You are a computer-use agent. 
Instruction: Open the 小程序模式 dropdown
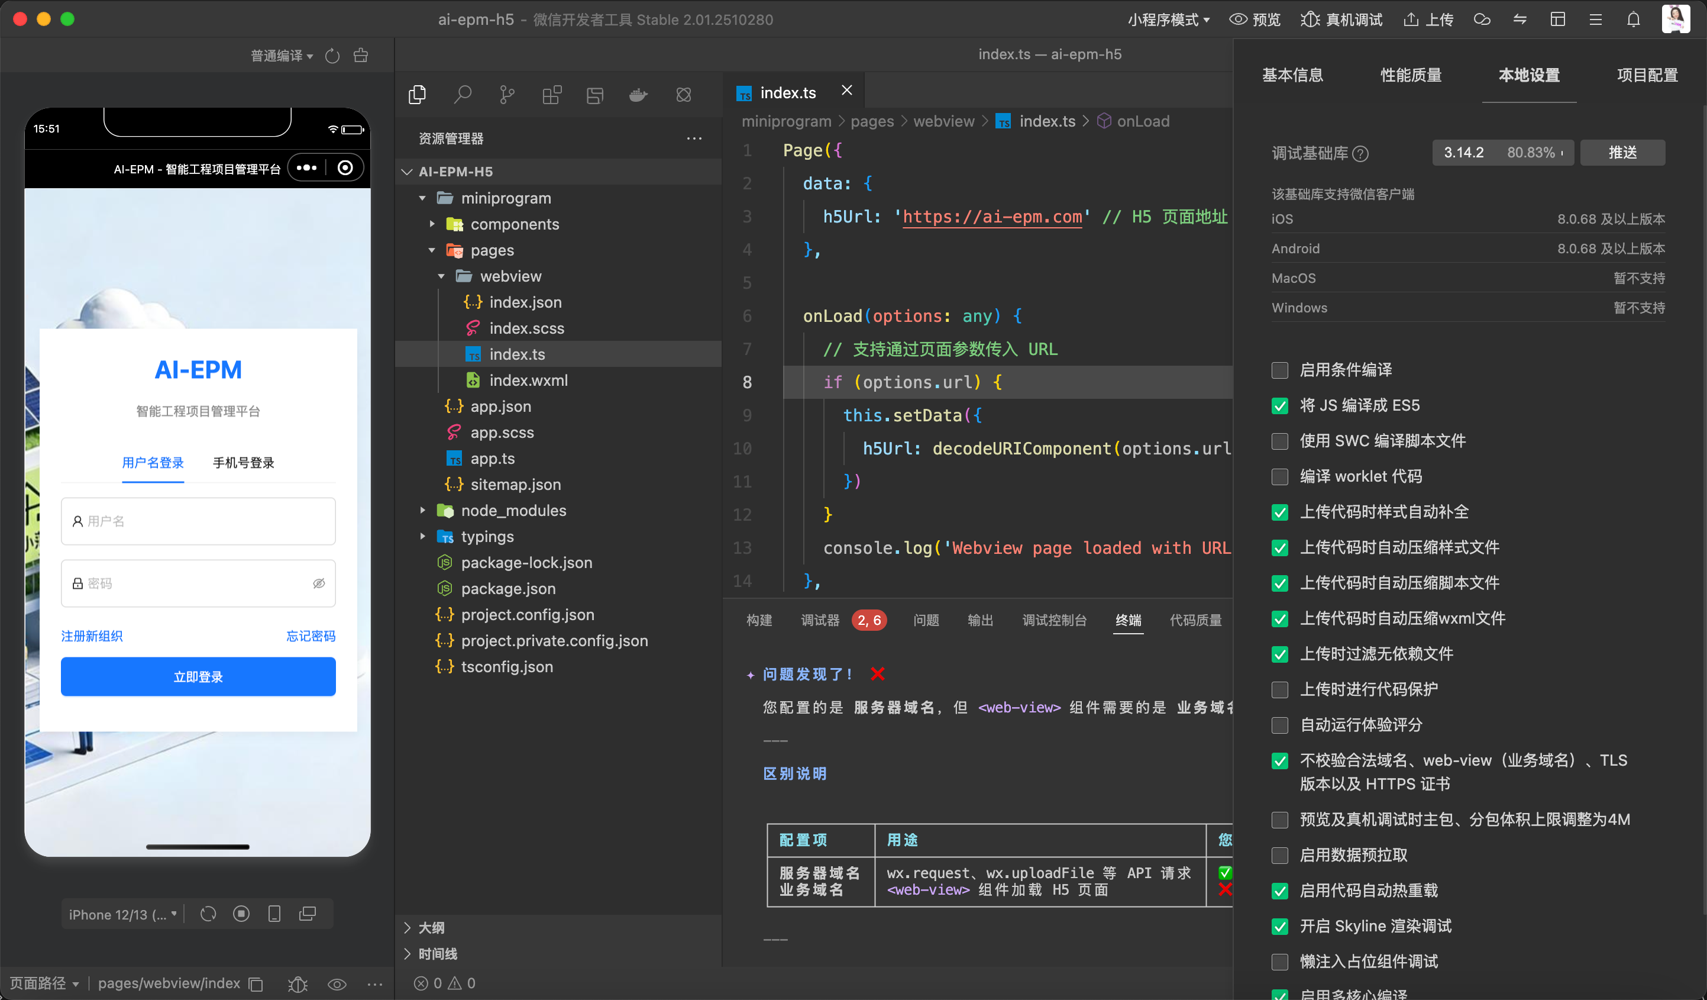tap(1168, 20)
